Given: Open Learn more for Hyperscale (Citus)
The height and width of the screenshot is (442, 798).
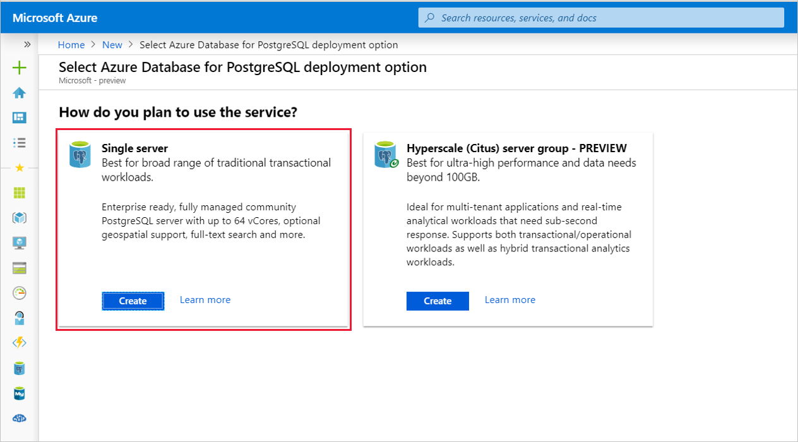Looking at the screenshot, I should click(x=510, y=300).
